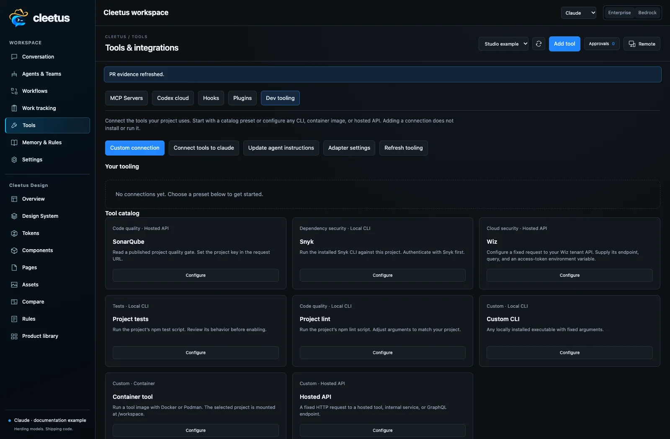Configure the Snyk preset
This screenshot has height=439, width=670.
click(383, 276)
